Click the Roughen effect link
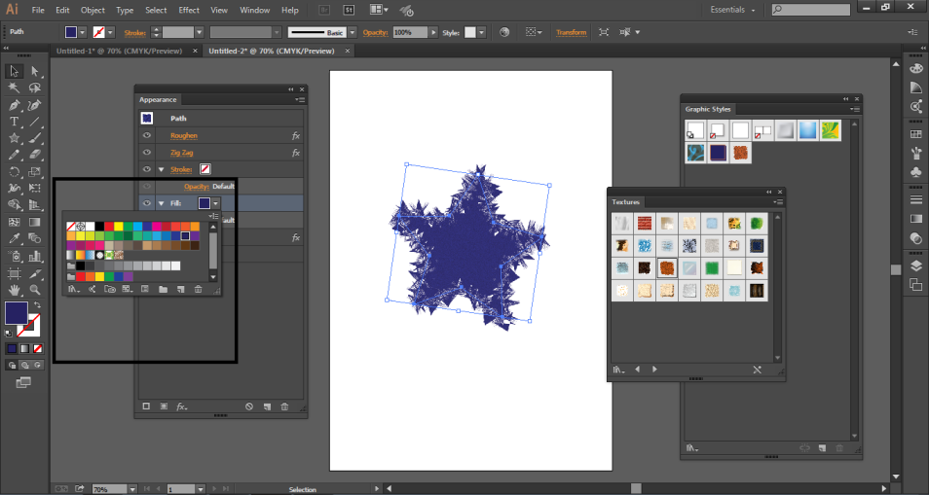 [183, 136]
